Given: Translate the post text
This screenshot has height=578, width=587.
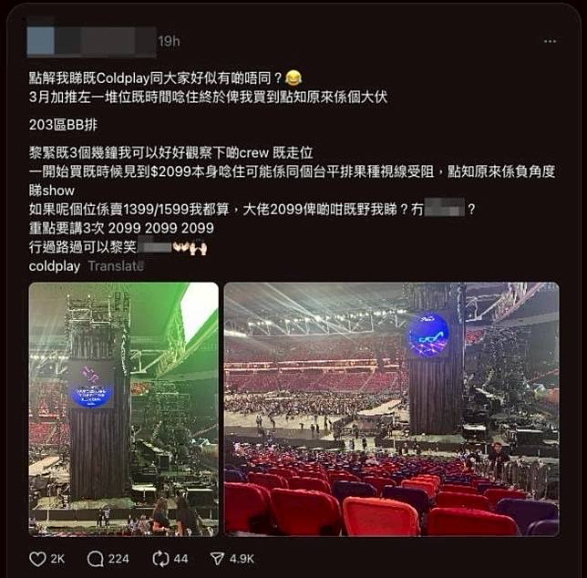Looking at the screenshot, I should pyautogui.click(x=116, y=266).
